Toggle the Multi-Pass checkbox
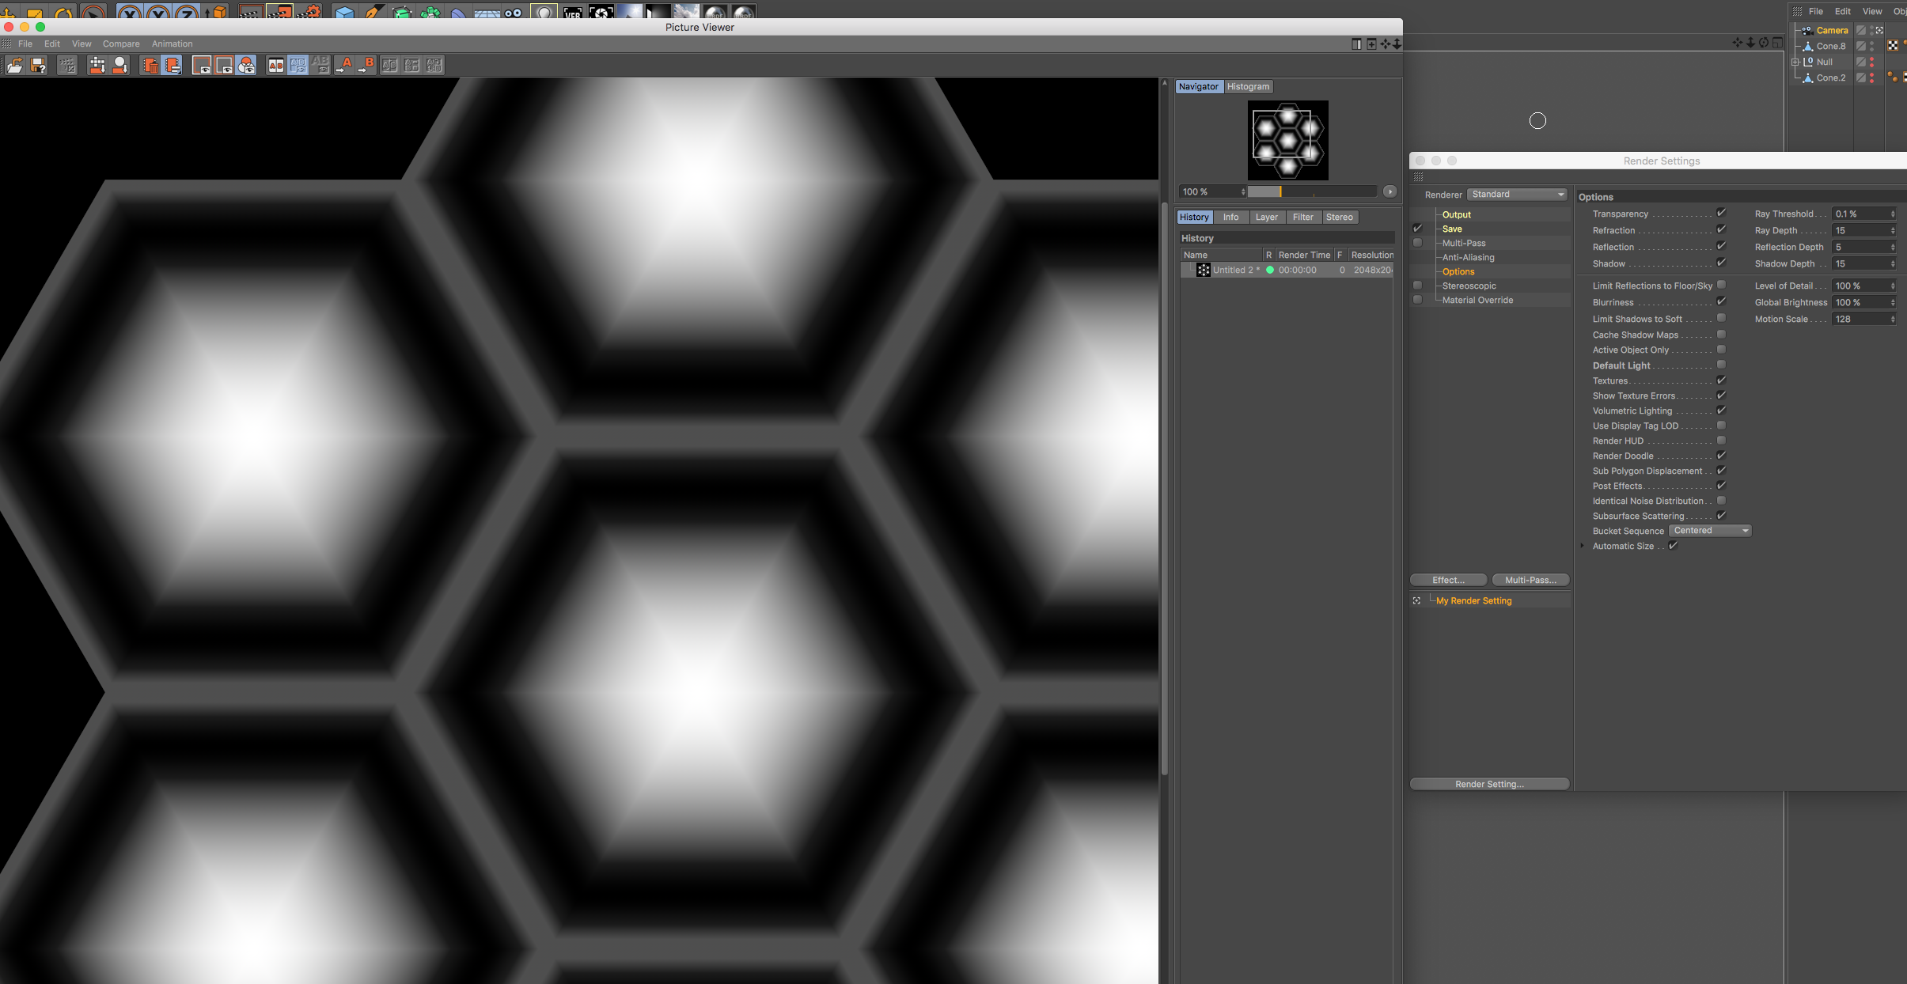The width and height of the screenshot is (1907, 984). point(1417,243)
